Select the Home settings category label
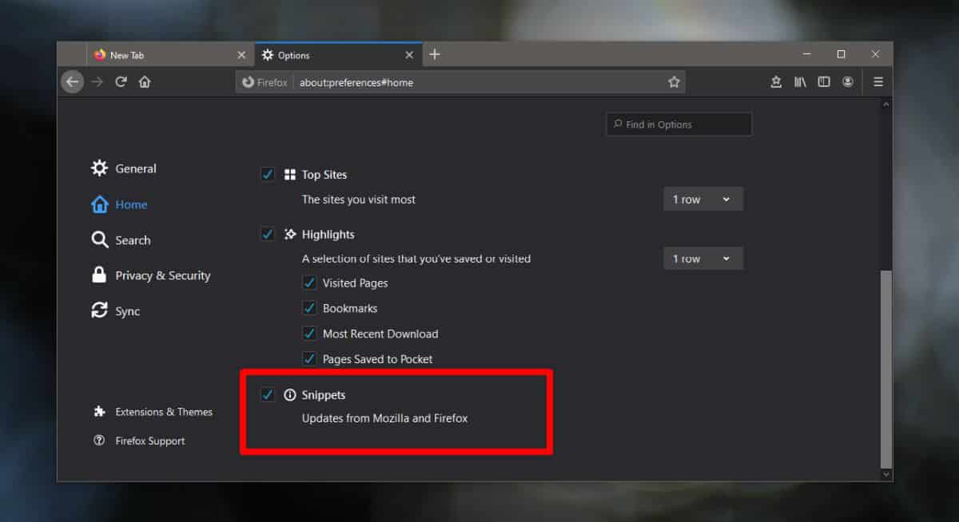The image size is (959, 522). [x=131, y=204]
